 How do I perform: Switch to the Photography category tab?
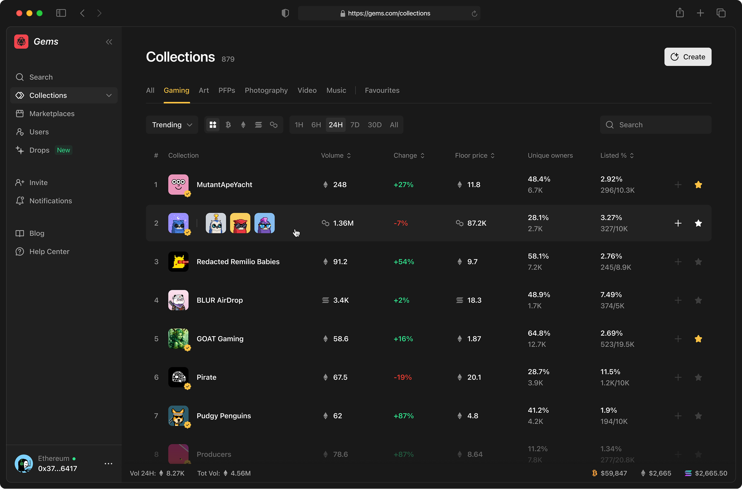pyautogui.click(x=266, y=90)
